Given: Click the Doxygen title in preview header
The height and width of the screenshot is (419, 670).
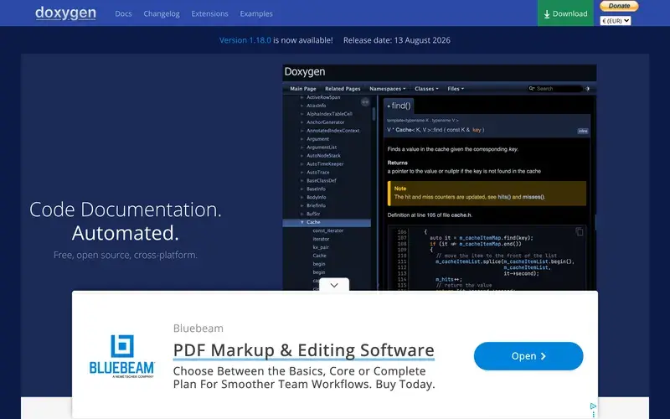Looking at the screenshot, I should click(305, 72).
